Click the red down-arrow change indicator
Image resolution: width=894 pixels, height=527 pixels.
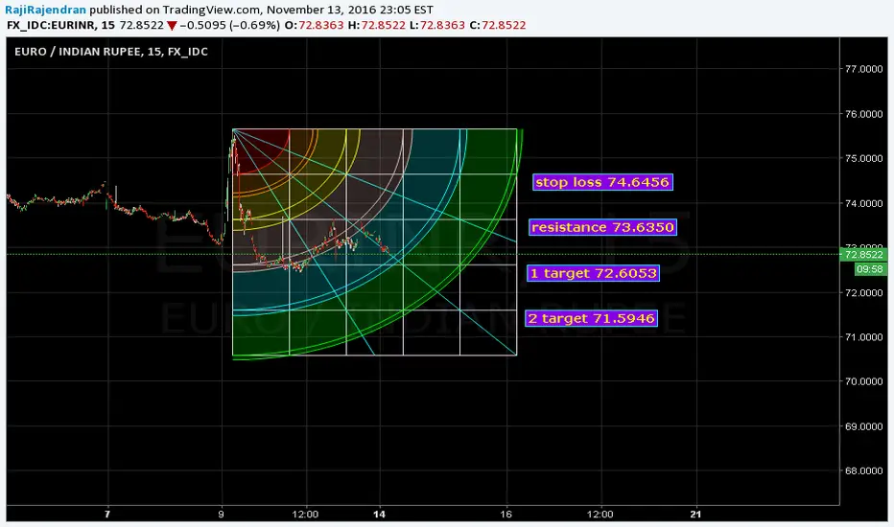pos(172,26)
